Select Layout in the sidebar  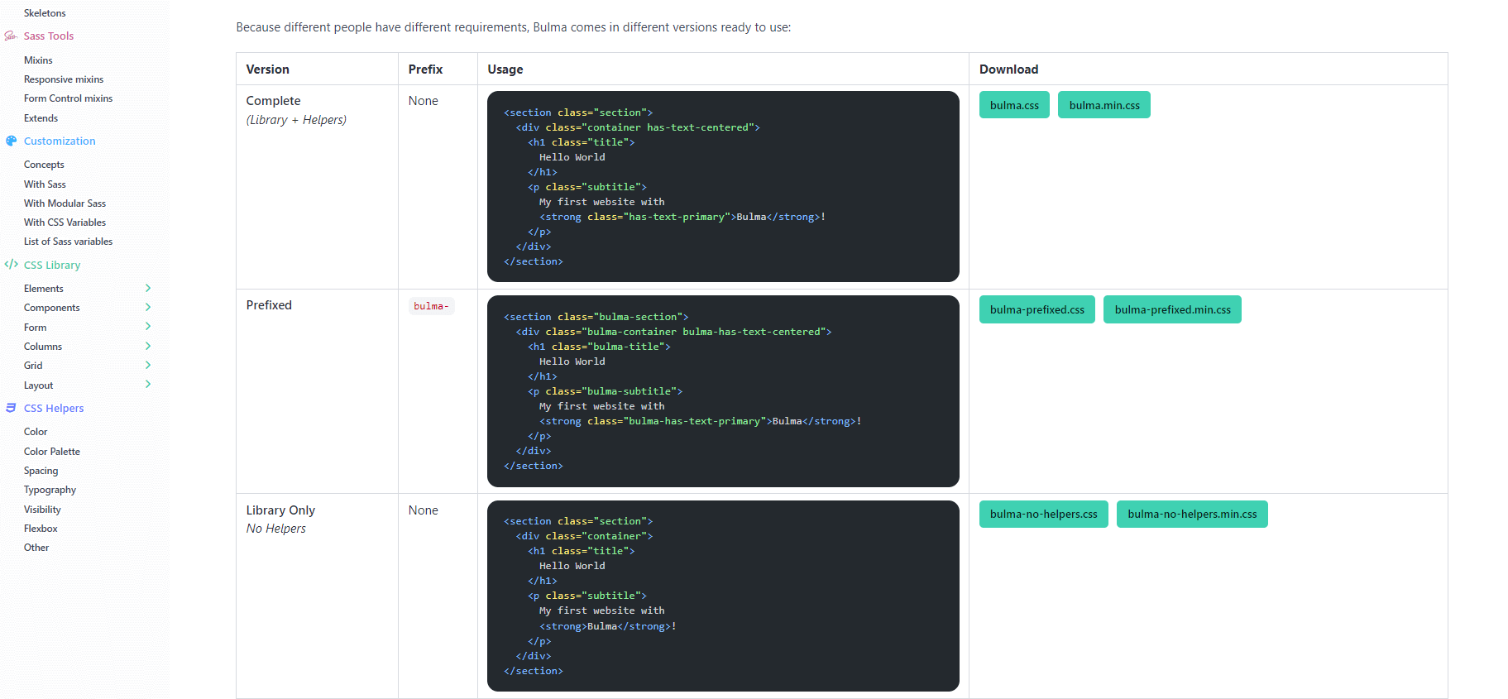point(38,385)
